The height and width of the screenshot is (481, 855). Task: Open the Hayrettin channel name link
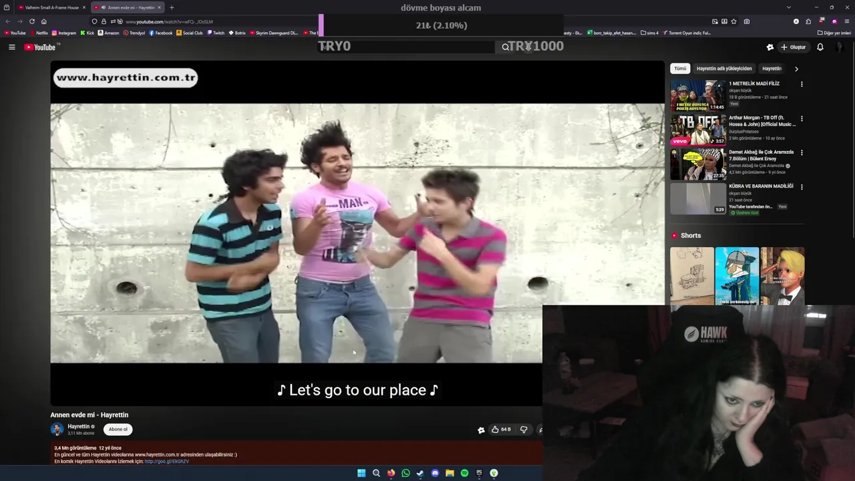78,426
